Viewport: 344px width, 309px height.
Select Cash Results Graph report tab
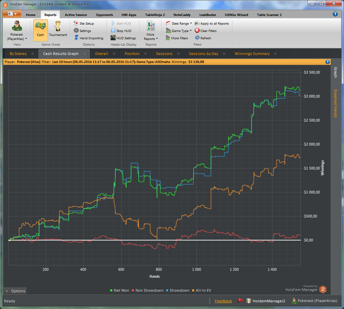pyautogui.click(x=61, y=54)
